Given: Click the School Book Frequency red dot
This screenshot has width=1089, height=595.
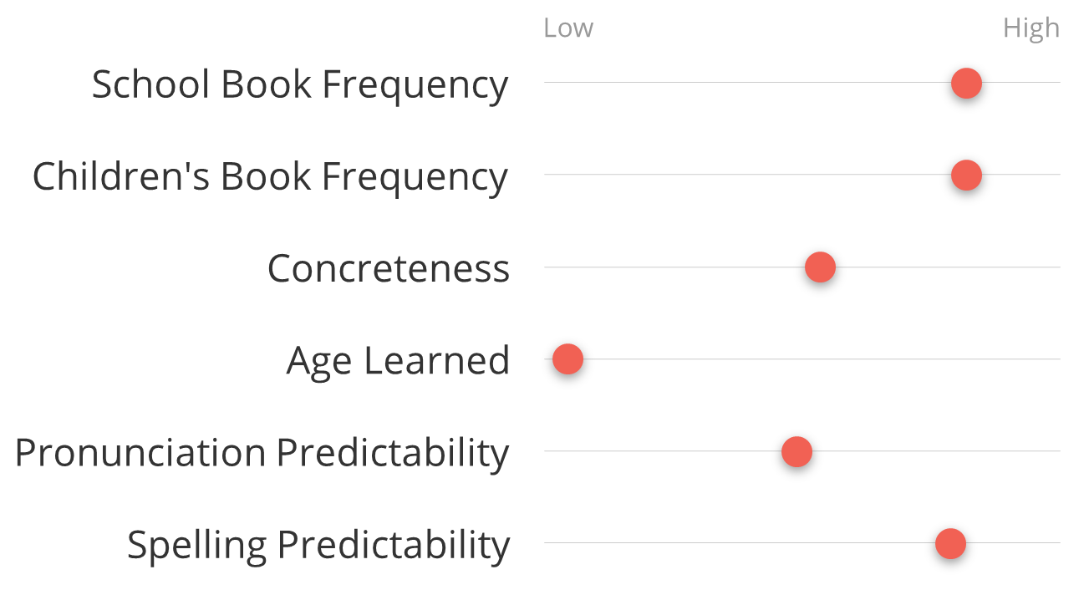Looking at the screenshot, I should point(966,83).
